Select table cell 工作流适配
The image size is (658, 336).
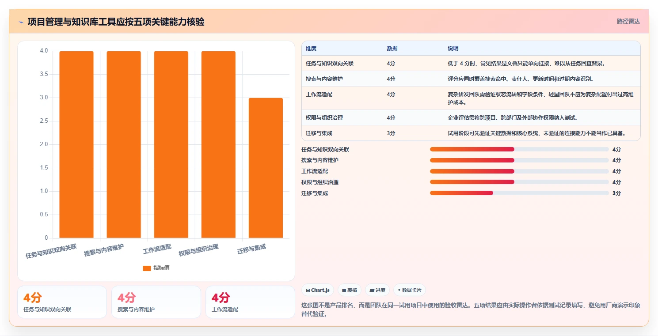click(x=319, y=94)
